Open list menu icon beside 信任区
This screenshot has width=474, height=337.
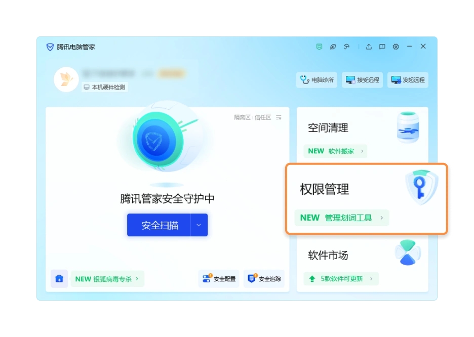point(279,117)
